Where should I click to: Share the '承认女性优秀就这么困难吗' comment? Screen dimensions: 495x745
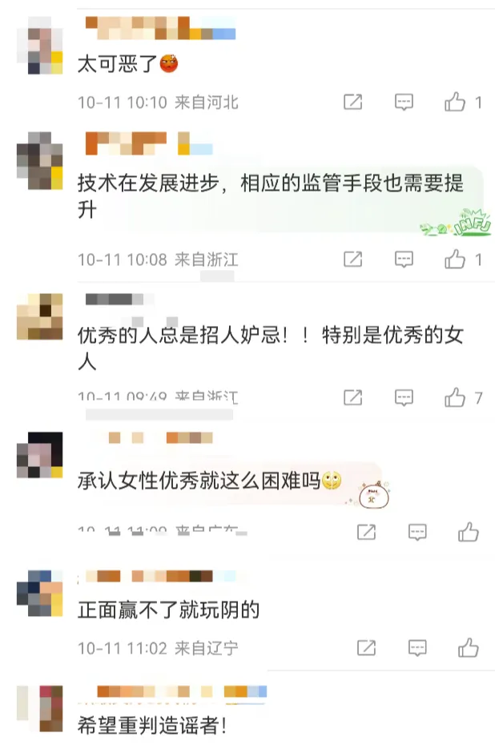coord(366,532)
